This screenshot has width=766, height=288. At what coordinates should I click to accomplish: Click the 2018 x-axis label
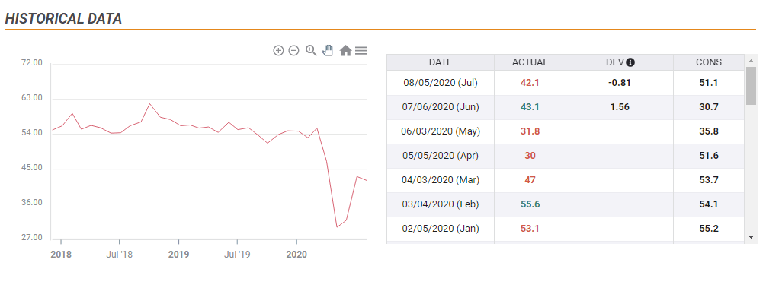(x=60, y=255)
